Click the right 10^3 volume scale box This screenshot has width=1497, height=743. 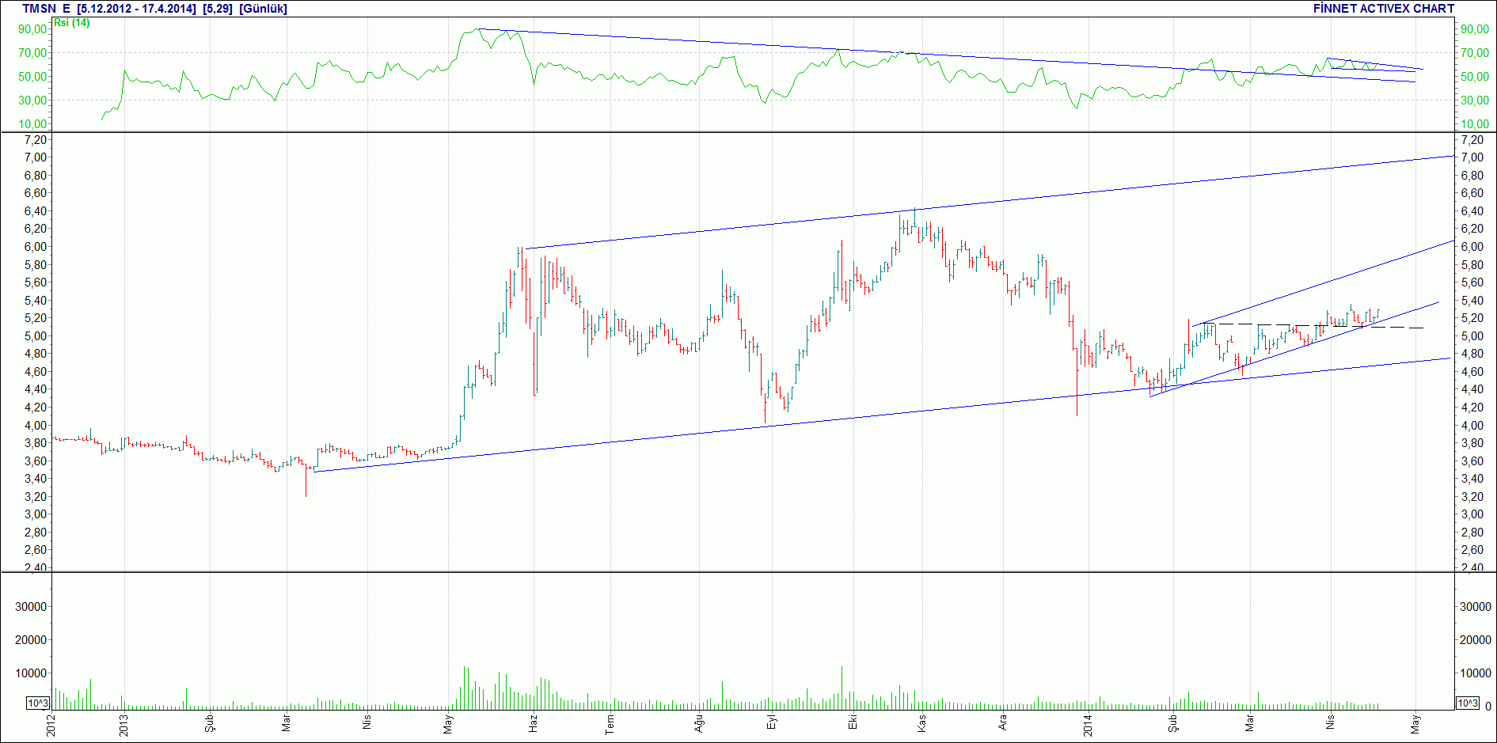click(x=1467, y=703)
